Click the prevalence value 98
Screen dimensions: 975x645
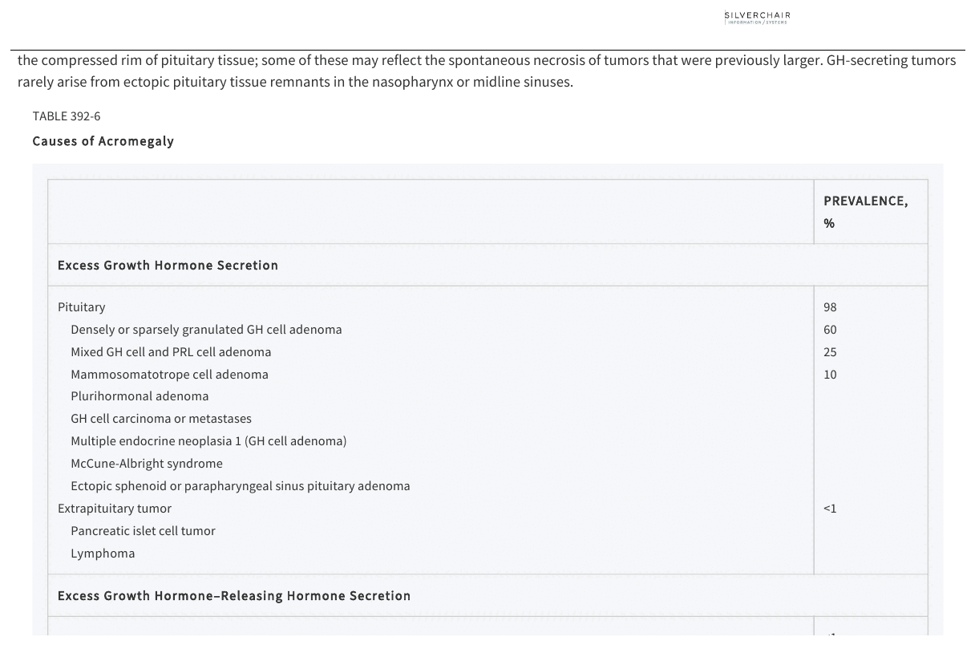tap(830, 307)
